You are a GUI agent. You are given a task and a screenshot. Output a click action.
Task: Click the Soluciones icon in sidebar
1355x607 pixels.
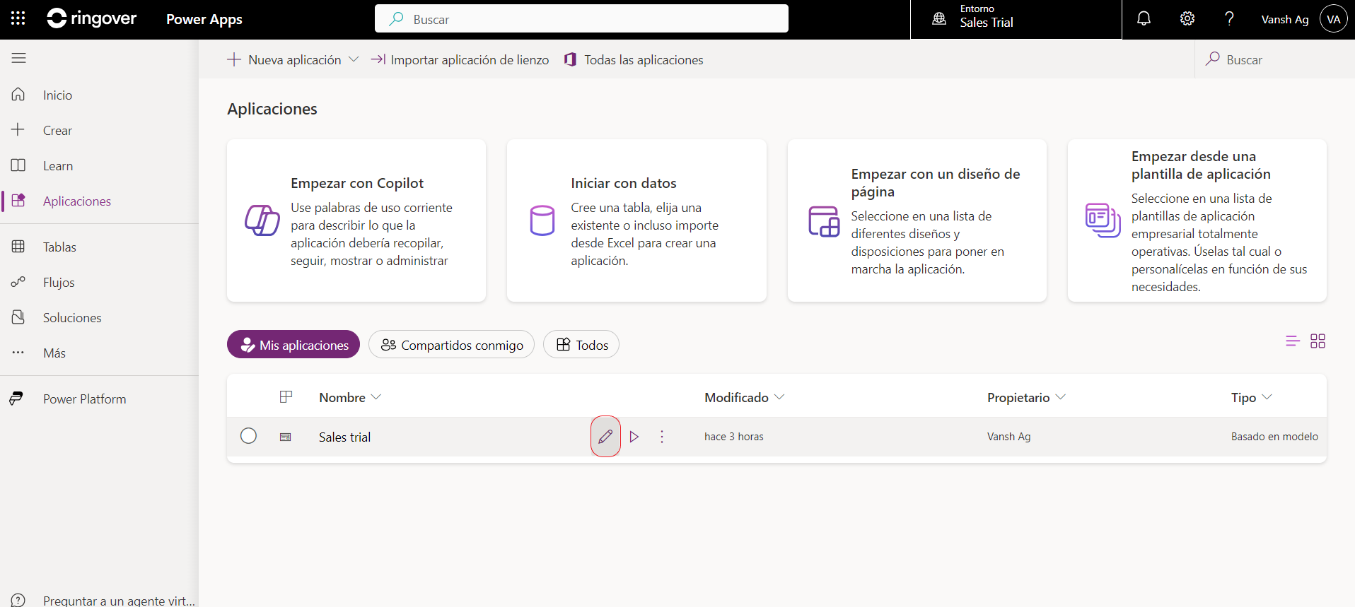point(18,317)
